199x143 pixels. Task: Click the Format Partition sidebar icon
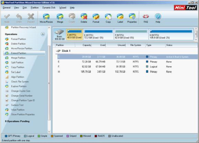pos(7,39)
